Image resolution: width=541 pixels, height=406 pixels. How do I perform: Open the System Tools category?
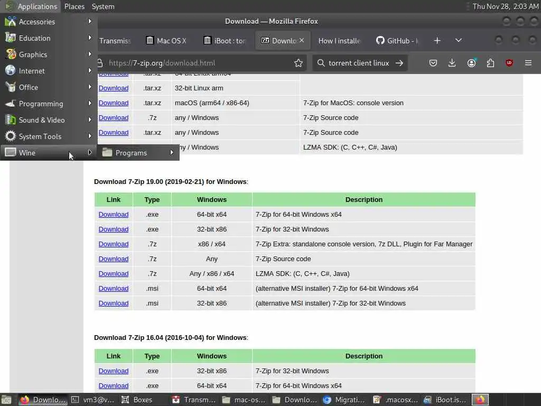coord(49,136)
